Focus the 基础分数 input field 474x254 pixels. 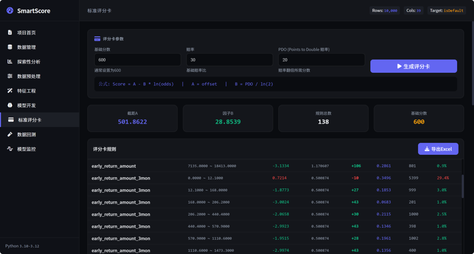138,60
